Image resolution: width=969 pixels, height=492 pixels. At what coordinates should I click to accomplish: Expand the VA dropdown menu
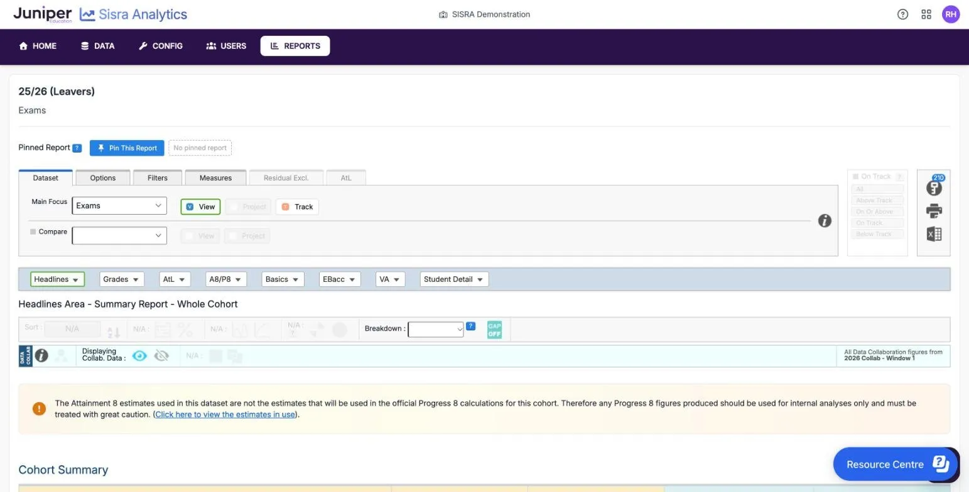(390, 279)
